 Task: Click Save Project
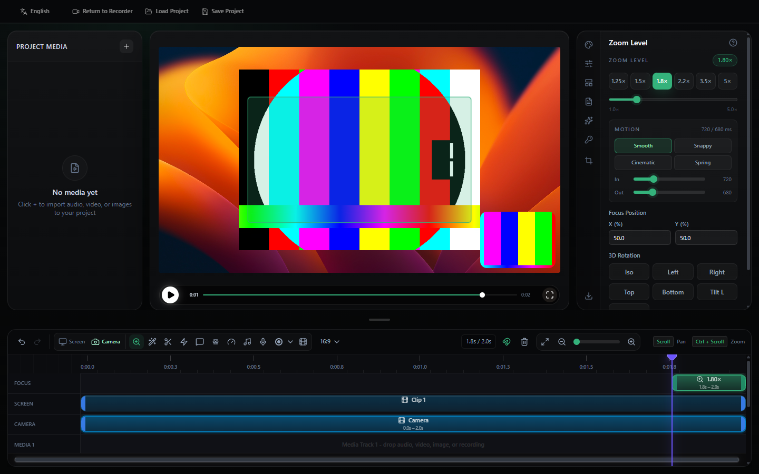pos(222,11)
